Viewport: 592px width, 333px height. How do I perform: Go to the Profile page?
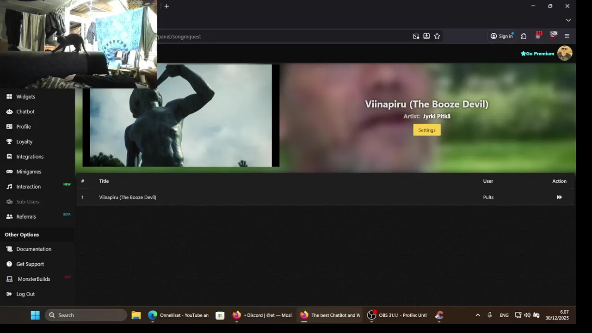click(x=24, y=127)
